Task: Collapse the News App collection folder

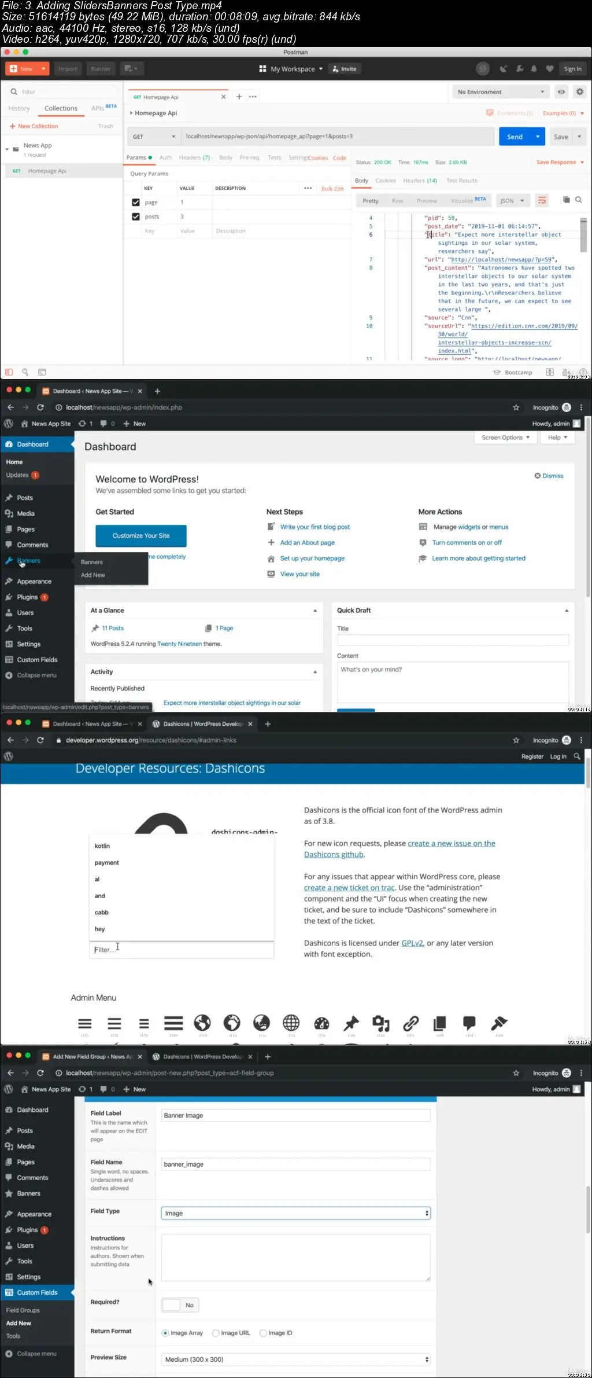Action: [7, 149]
